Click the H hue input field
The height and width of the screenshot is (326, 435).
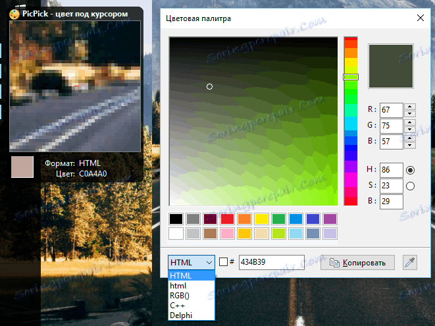pyautogui.click(x=391, y=170)
